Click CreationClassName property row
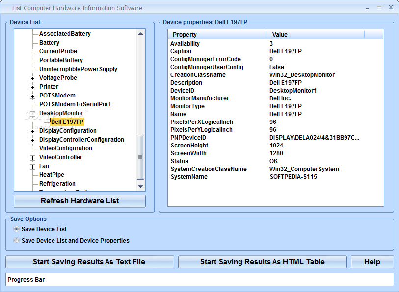This screenshot has height=292, width=399. (276, 75)
